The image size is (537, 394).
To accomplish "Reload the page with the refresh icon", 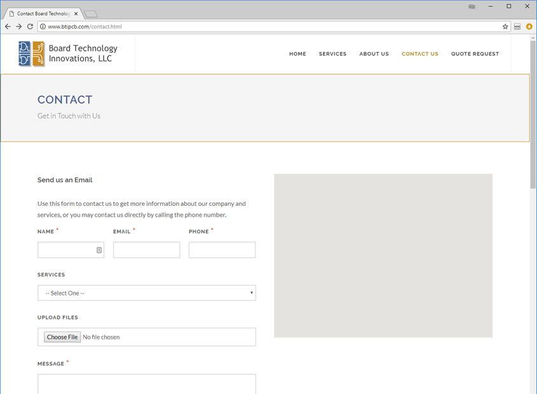I will 30,27.
